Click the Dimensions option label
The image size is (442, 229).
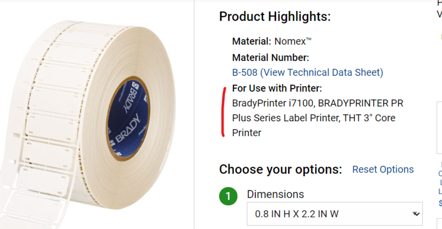coord(276,194)
